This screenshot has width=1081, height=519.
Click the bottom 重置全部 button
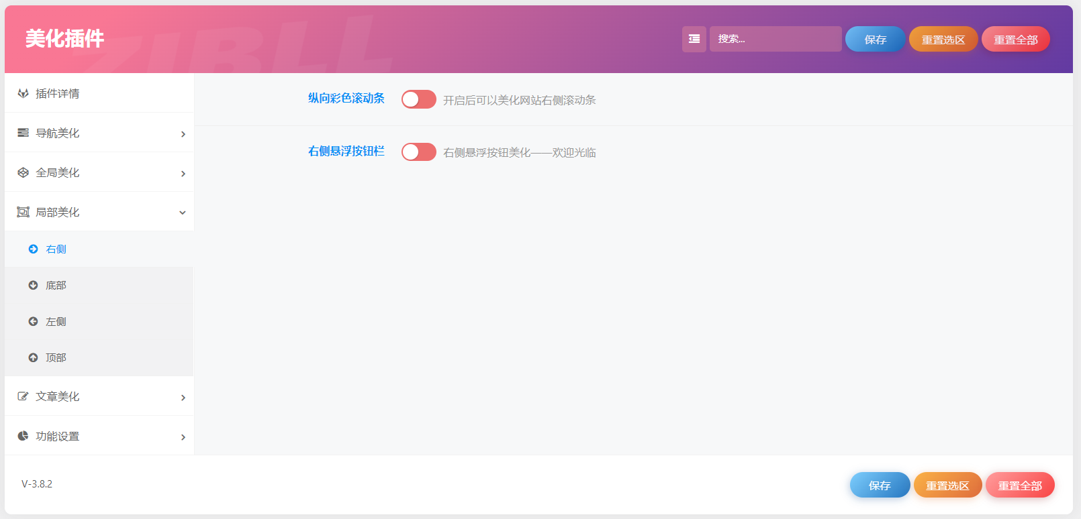tap(1019, 485)
